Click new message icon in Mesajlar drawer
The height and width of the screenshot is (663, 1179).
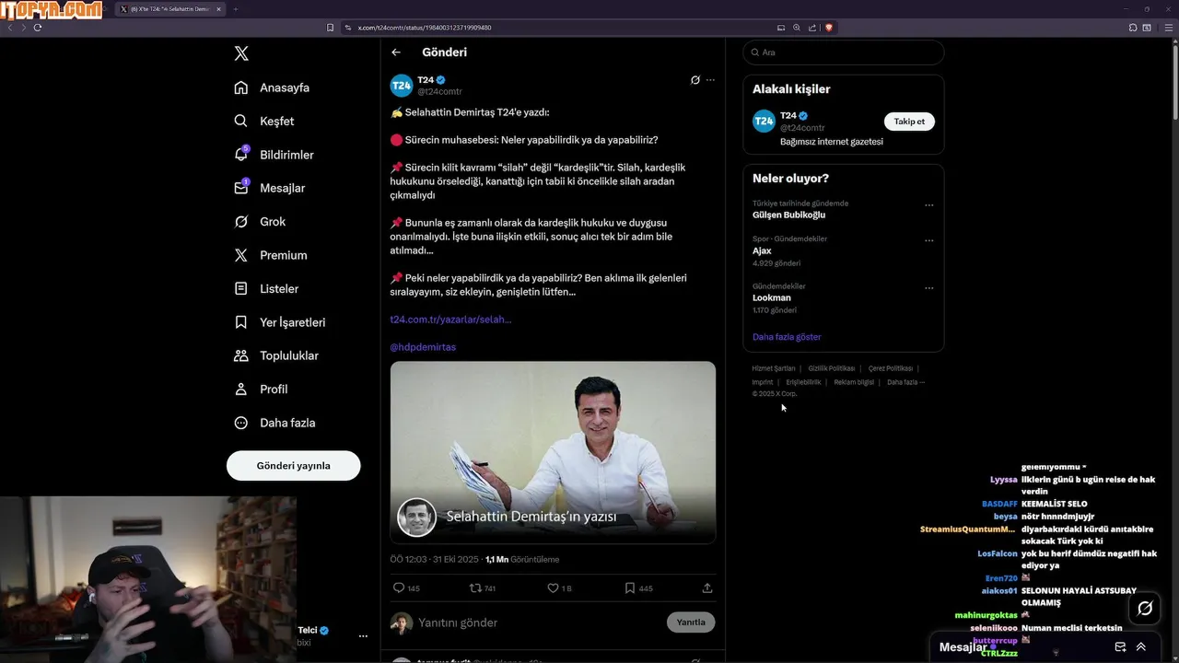[x=1120, y=647]
